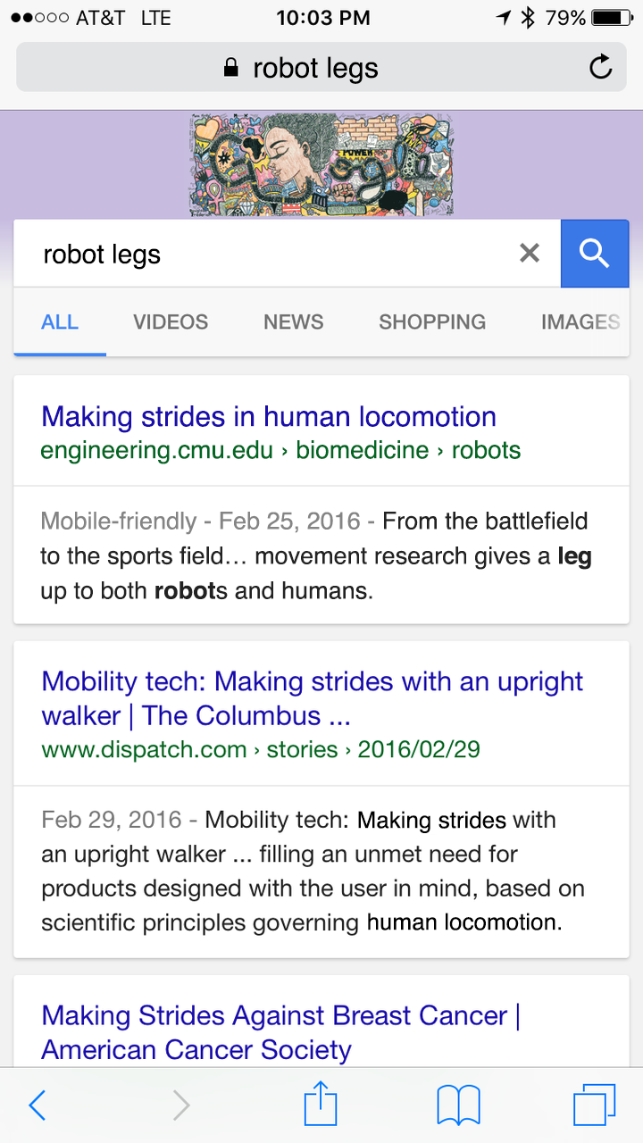
Task: Switch to the Videos tab
Action: point(171,322)
